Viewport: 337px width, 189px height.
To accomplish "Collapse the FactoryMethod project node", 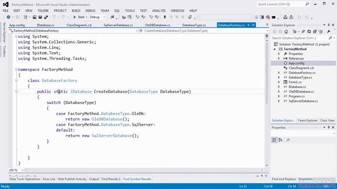I will [275, 49].
